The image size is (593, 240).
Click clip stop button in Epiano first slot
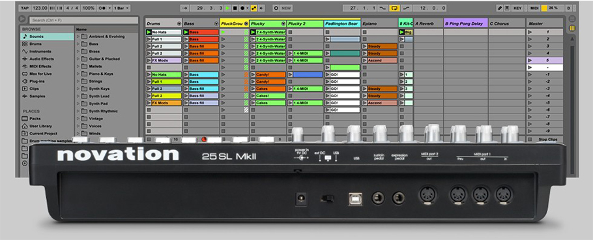[x=364, y=32]
